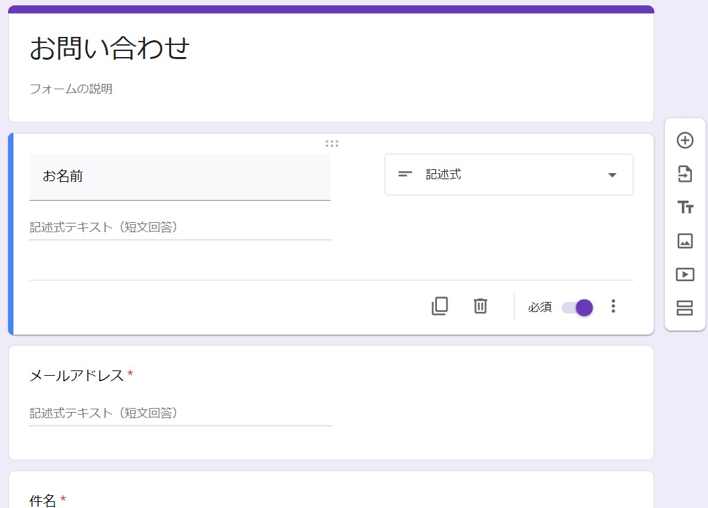The width and height of the screenshot is (708, 508).
Task: Click the フォームの説明 description field
Action: point(71,88)
